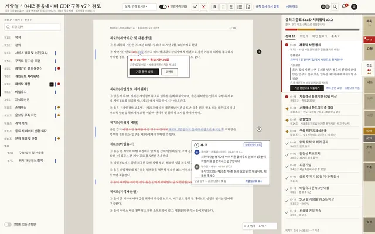The height and width of the screenshot is (234, 375).
Task: Switch to the 전체 12 tab
Action: pyautogui.click(x=291, y=36)
